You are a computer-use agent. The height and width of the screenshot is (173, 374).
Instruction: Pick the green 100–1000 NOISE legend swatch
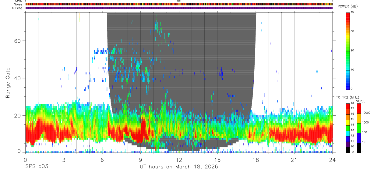[x=359, y=128]
